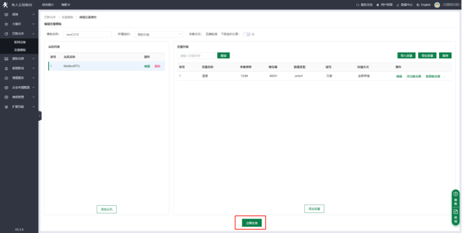The image size is (462, 233).
Task: Click the document floating icon below help
Action: pyautogui.click(x=455, y=212)
